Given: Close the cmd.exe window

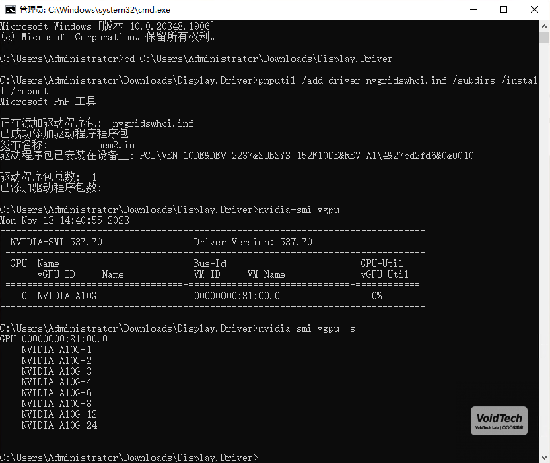Looking at the screenshot, I should (x=535, y=10).
